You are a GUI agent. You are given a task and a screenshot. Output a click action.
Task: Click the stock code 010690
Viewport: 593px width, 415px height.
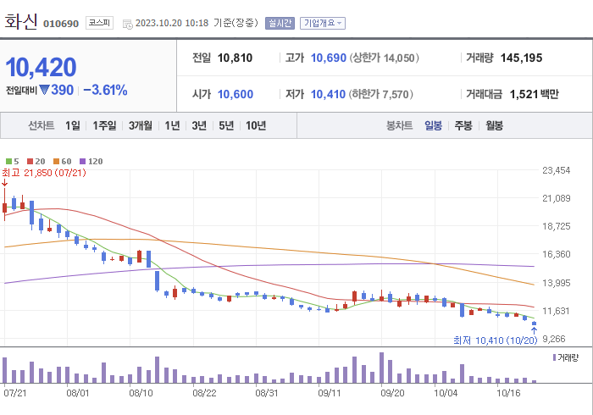[x=61, y=24]
